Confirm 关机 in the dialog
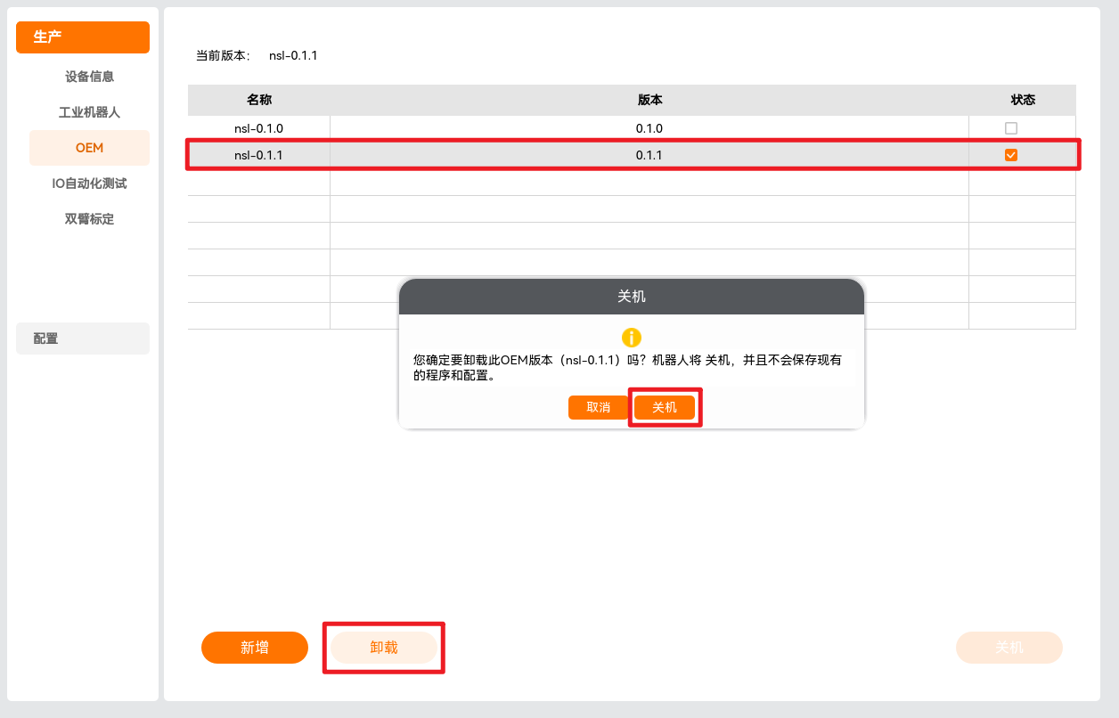 click(x=665, y=407)
